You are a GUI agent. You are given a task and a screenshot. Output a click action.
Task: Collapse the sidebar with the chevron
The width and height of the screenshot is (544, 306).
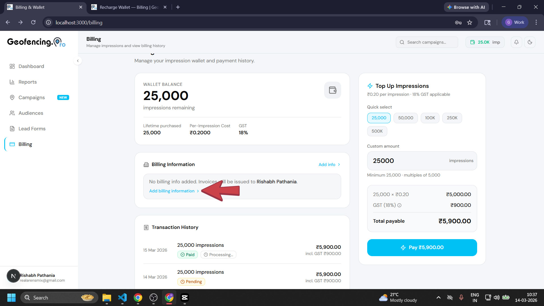78,61
